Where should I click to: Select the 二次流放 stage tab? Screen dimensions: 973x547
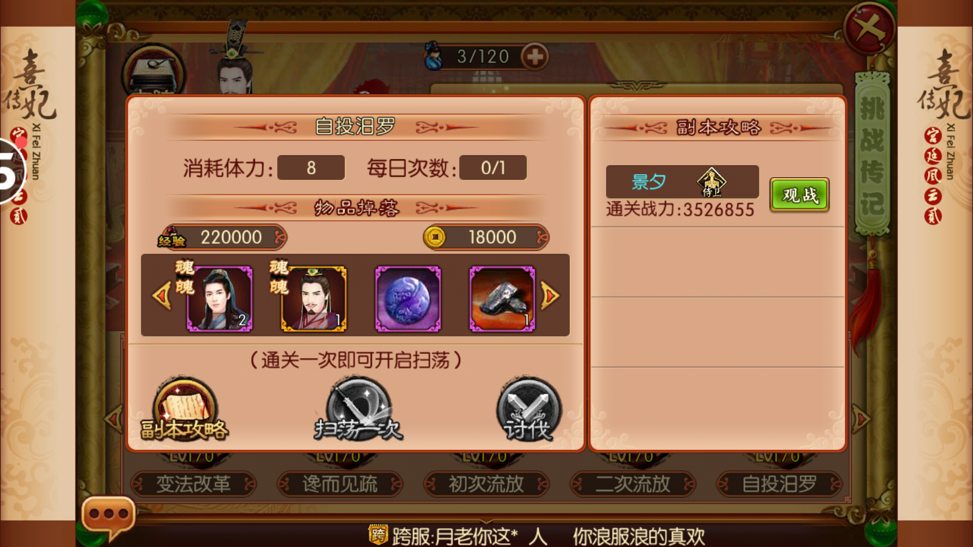coord(632,484)
